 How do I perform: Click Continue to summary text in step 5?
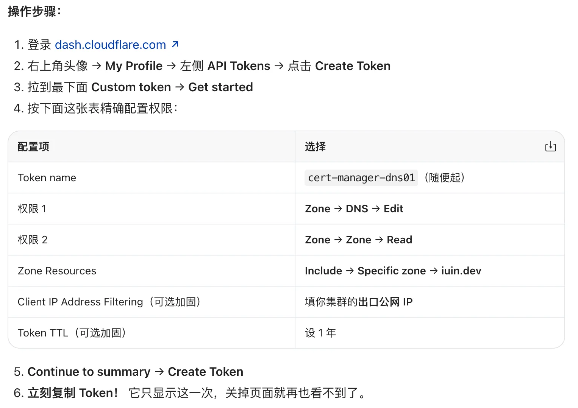pyautogui.click(x=89, y=372)
